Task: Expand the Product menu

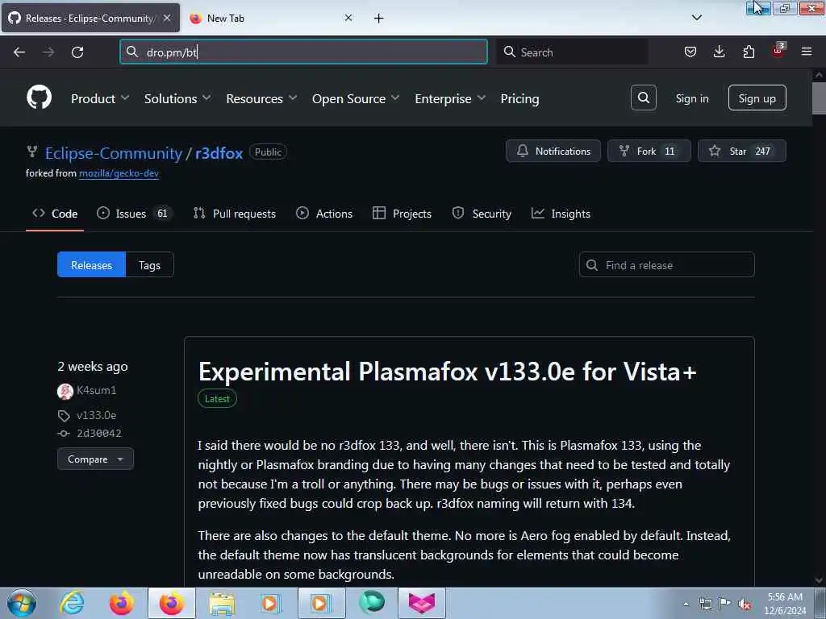Action: coord(100,98)
